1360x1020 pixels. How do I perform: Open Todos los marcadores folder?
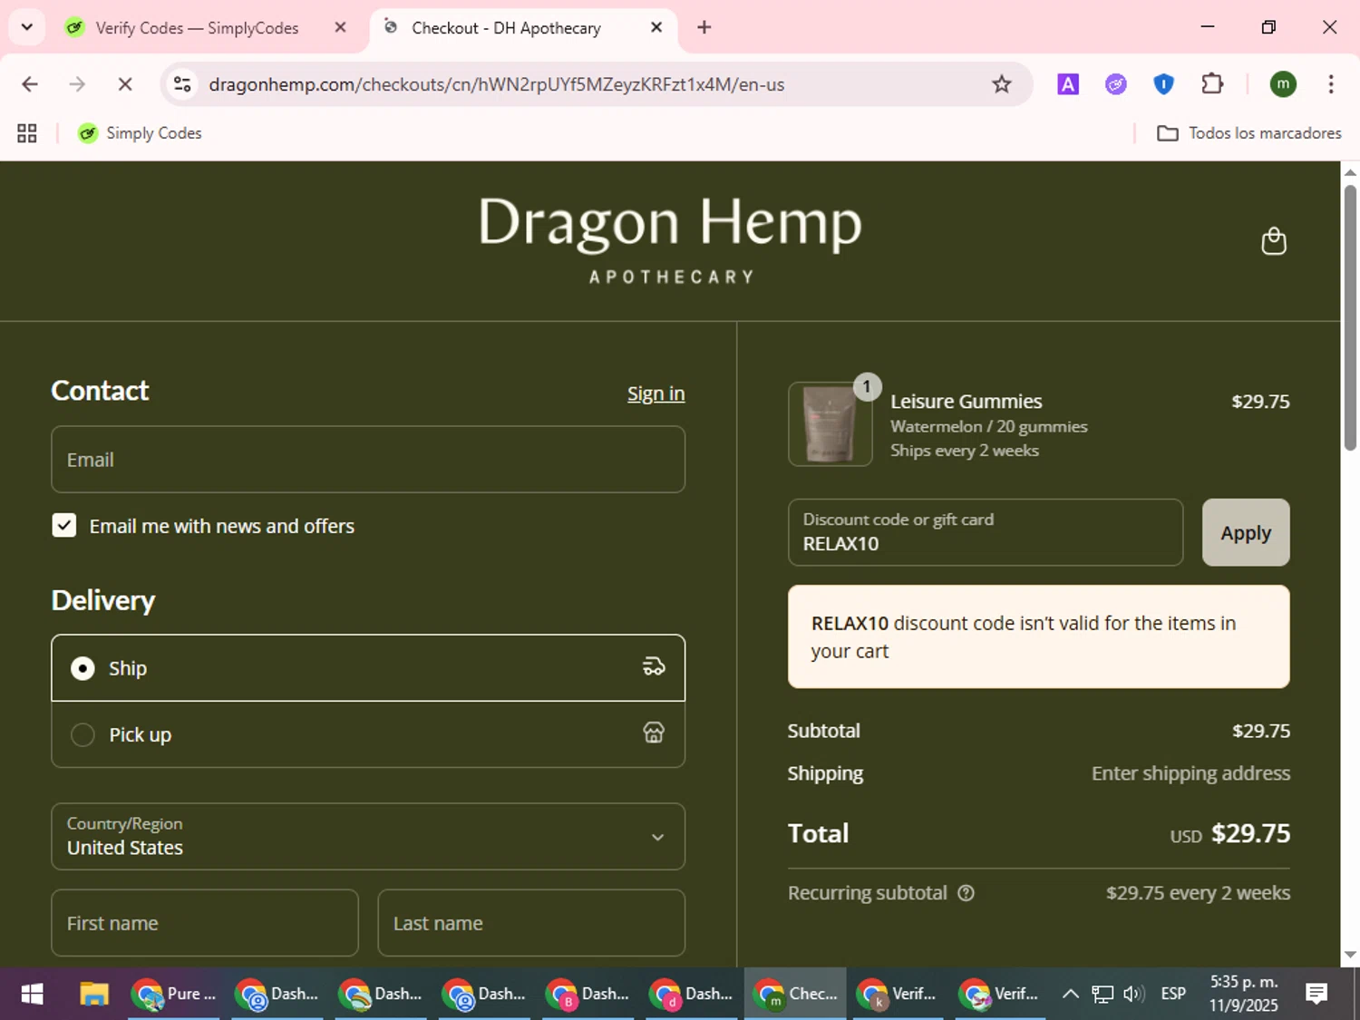(1249, 133)
